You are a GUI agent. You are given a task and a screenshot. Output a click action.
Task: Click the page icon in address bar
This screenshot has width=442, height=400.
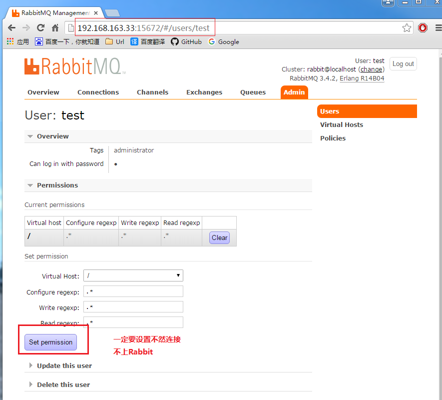[x=71, y=28]
